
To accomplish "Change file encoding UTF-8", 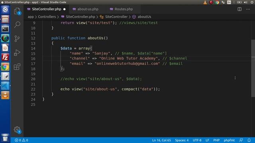I will [197, 140].
